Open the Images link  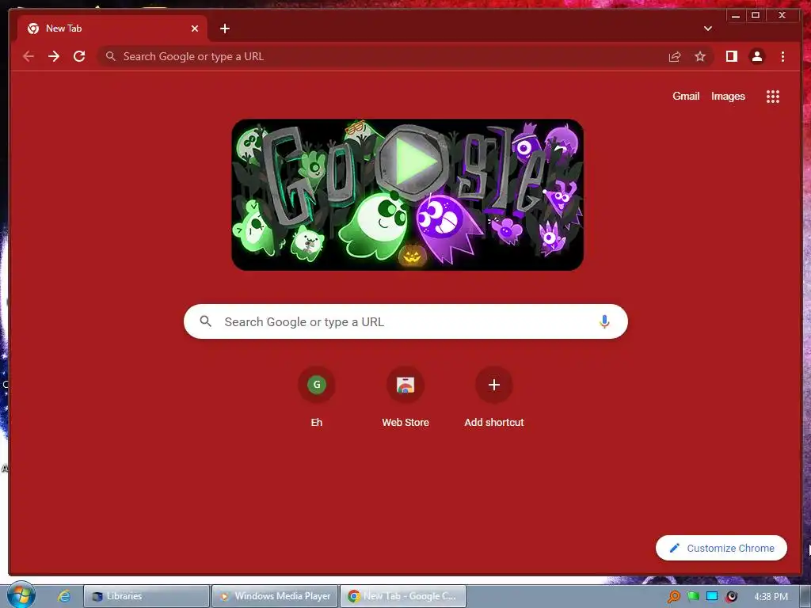coord(728,96)
